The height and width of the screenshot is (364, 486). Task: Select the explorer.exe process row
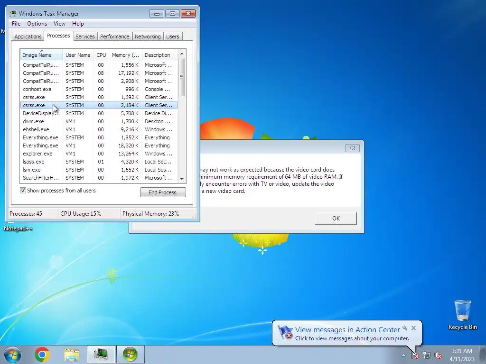[99, 154]
